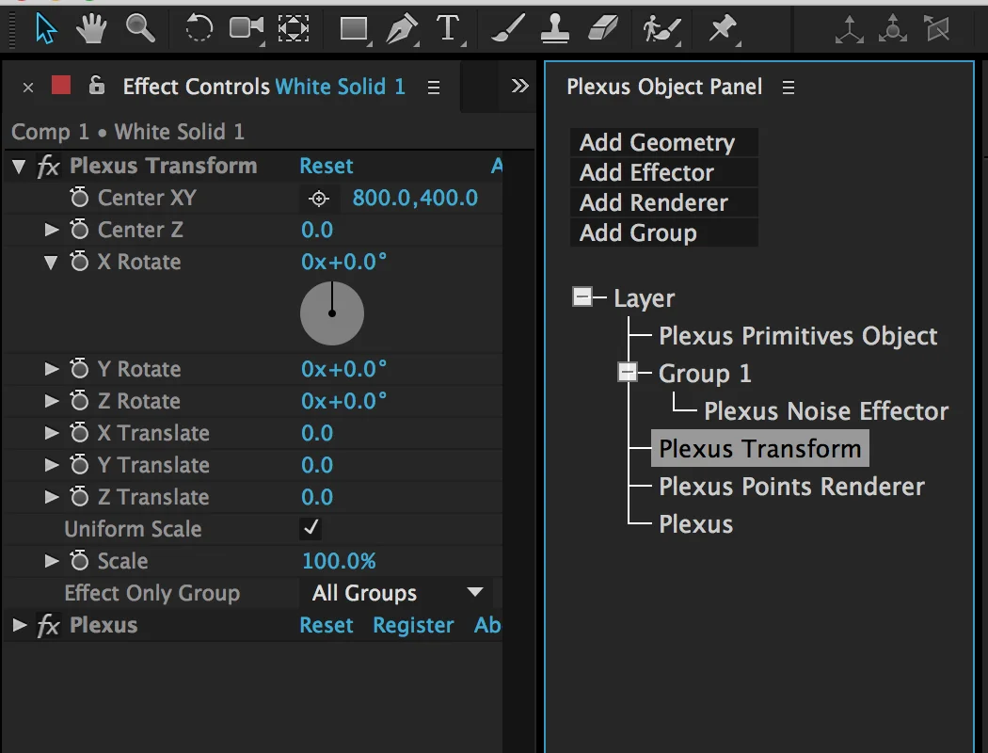988x753 pixels.
Task: Select the Zoom magnifier tool
Action: [140, 28]
